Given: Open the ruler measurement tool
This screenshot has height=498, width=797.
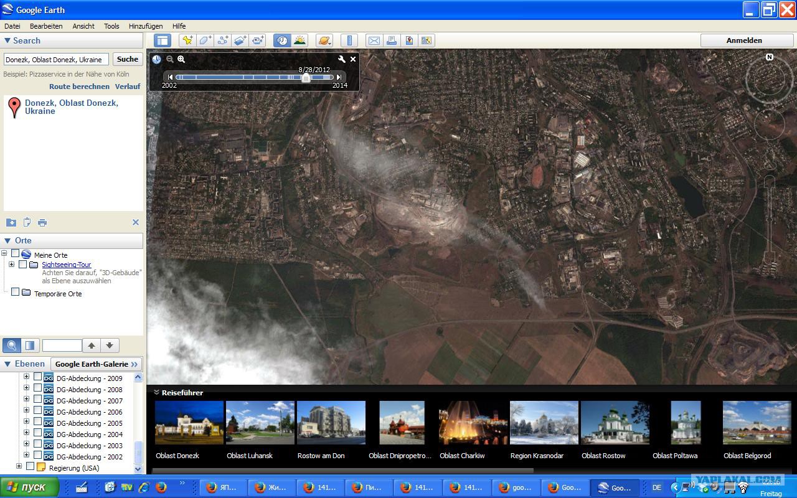Looking at the screenshot, I should (x=349, y=40).
